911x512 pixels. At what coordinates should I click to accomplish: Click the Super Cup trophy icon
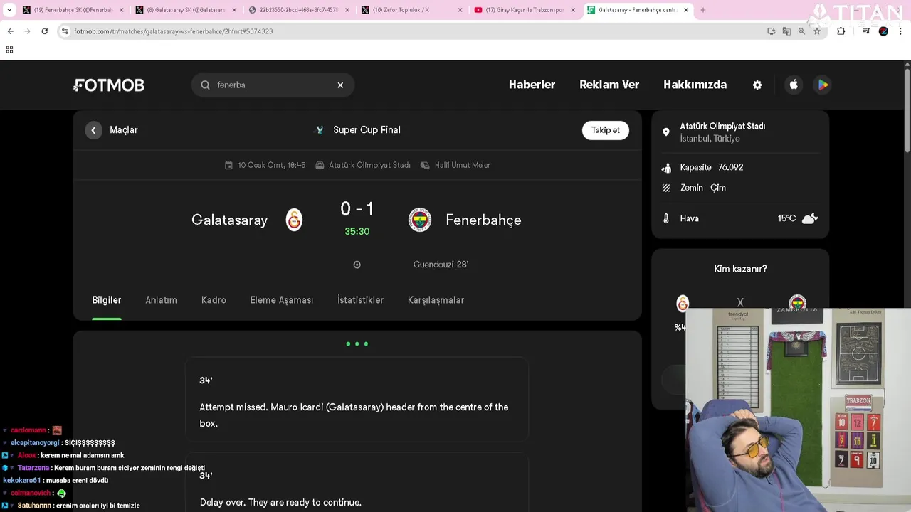pos(320,130)
